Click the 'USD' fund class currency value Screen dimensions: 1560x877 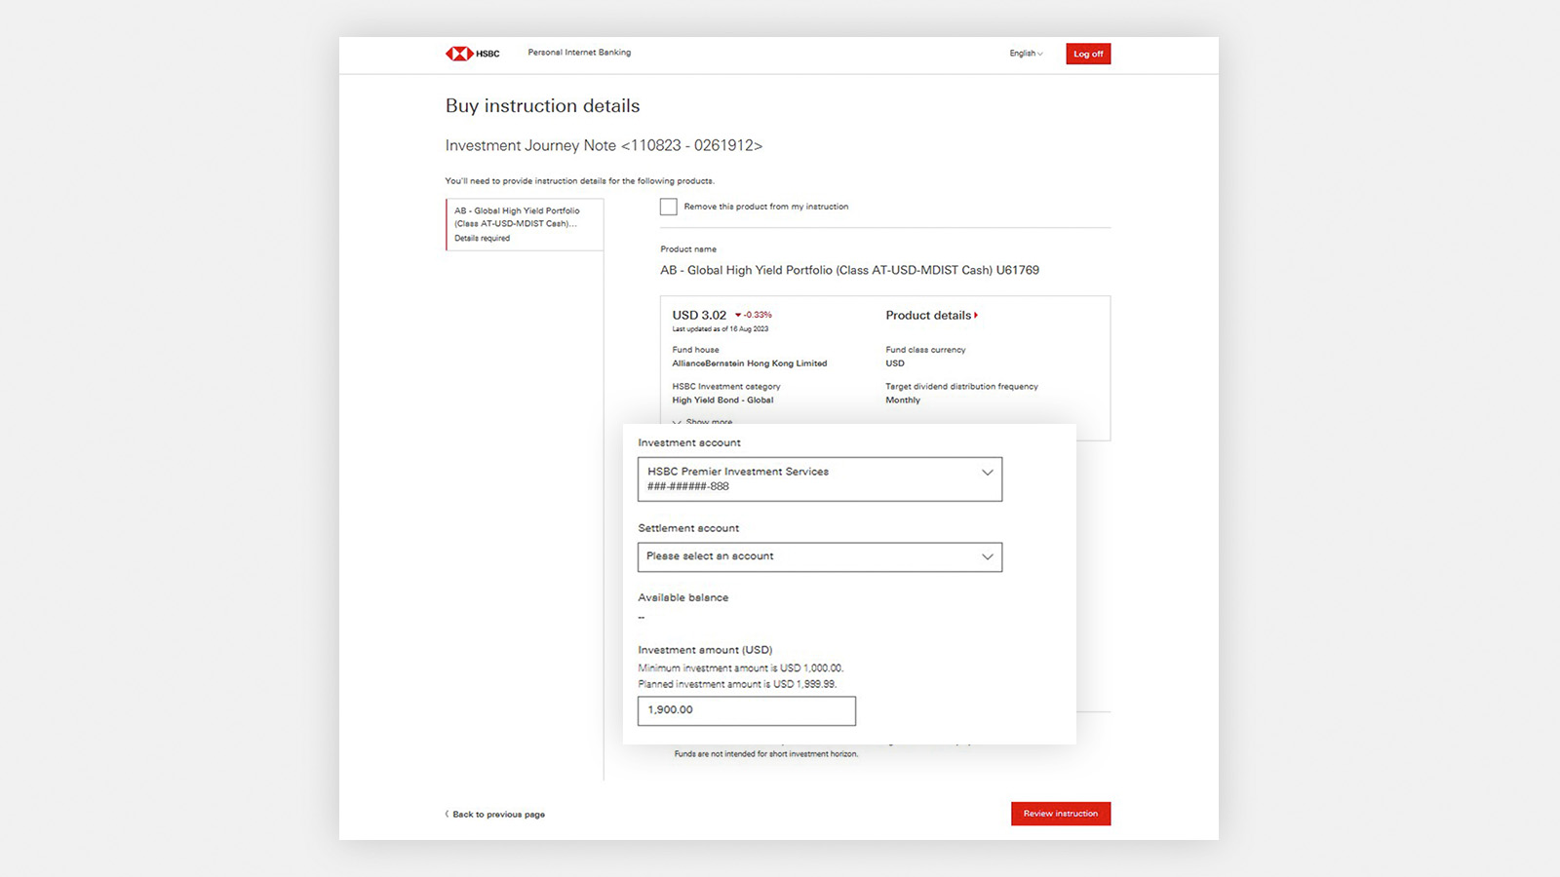(895, 363)
